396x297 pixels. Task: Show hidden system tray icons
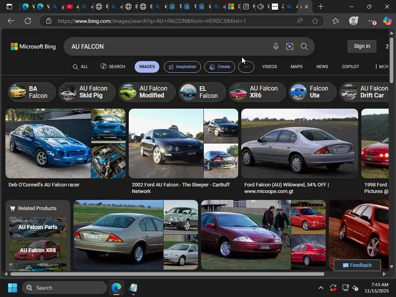[321, 288]
